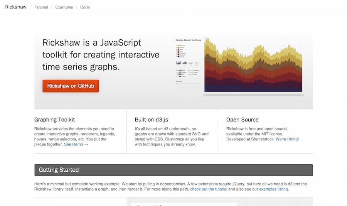Choose the cardinal interpolation radio button
347x206 pixels.
click(x=189, y=70)
